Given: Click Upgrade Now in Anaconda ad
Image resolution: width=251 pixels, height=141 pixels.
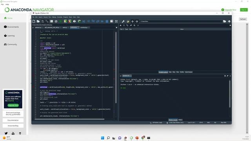Looking at the screenshot, I should point(13,105).
